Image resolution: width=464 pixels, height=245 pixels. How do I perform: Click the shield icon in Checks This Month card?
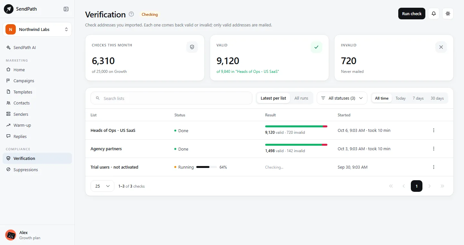coord(192,47)
